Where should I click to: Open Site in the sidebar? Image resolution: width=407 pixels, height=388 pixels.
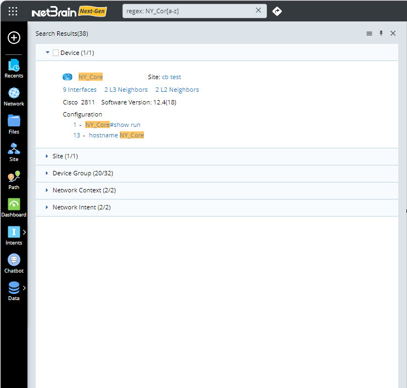tap(14, 152)
